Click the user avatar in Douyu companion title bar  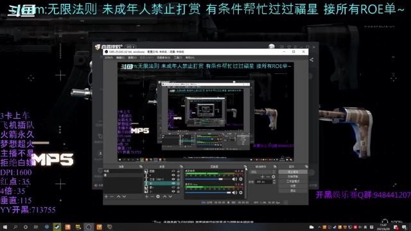tap(272, 47)
